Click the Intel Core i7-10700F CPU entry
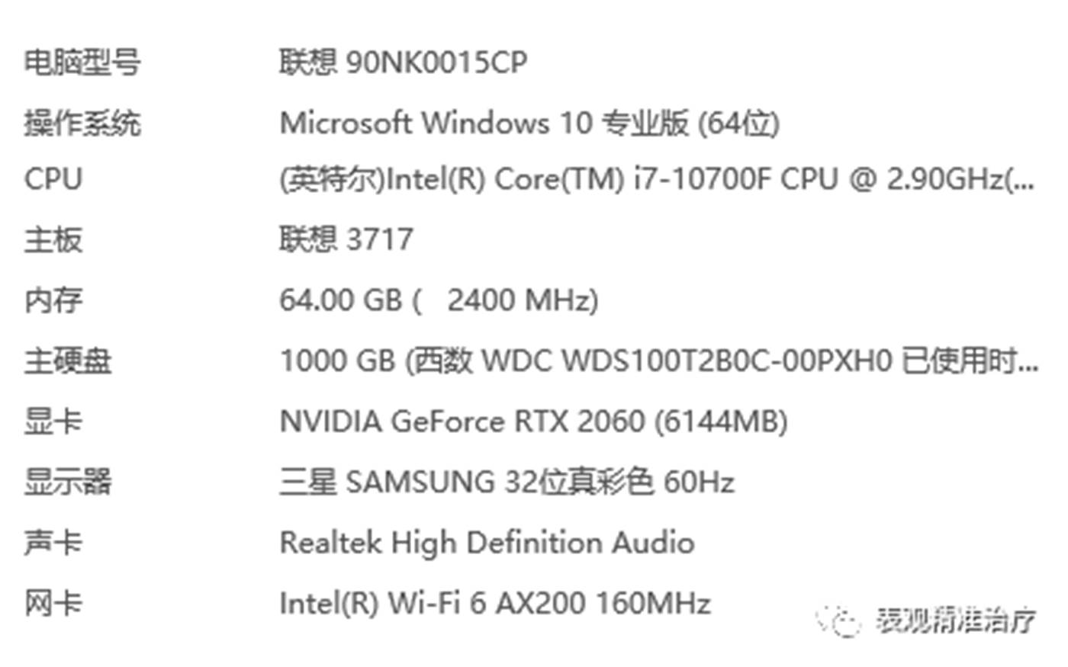Screen dimensions: 1068x667 pos(657,180)
